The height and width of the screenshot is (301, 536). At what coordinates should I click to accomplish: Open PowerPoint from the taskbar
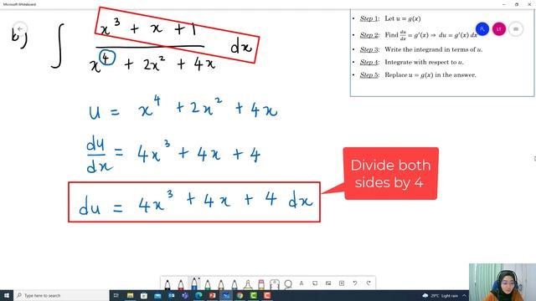coord(212,295)
